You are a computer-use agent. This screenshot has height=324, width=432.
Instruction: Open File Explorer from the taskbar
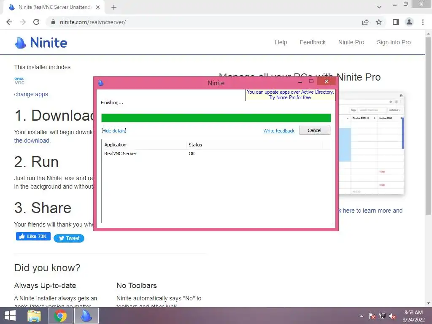click(x=34, y=316)
